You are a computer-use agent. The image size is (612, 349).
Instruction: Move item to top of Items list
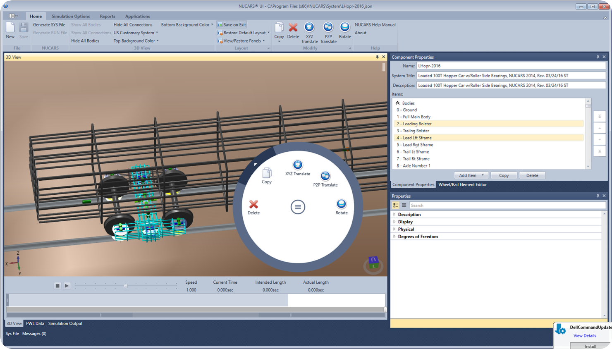pos(600,117)
